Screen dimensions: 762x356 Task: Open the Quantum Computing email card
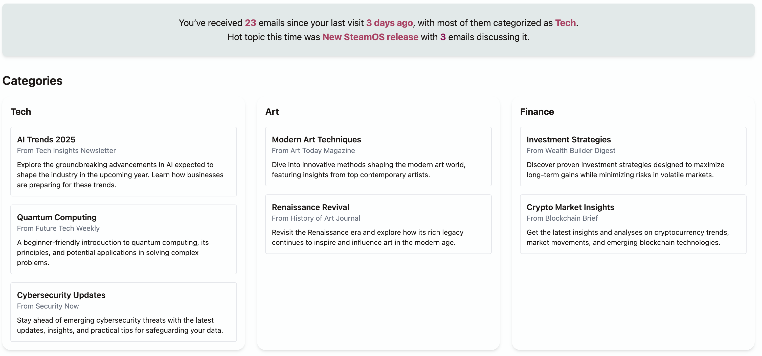click(57, 217)
